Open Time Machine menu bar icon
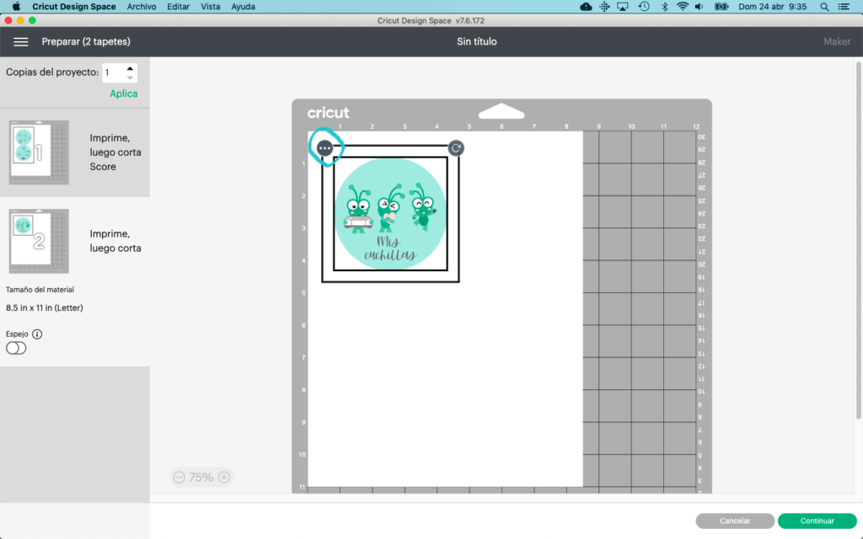 click(643, 7)
